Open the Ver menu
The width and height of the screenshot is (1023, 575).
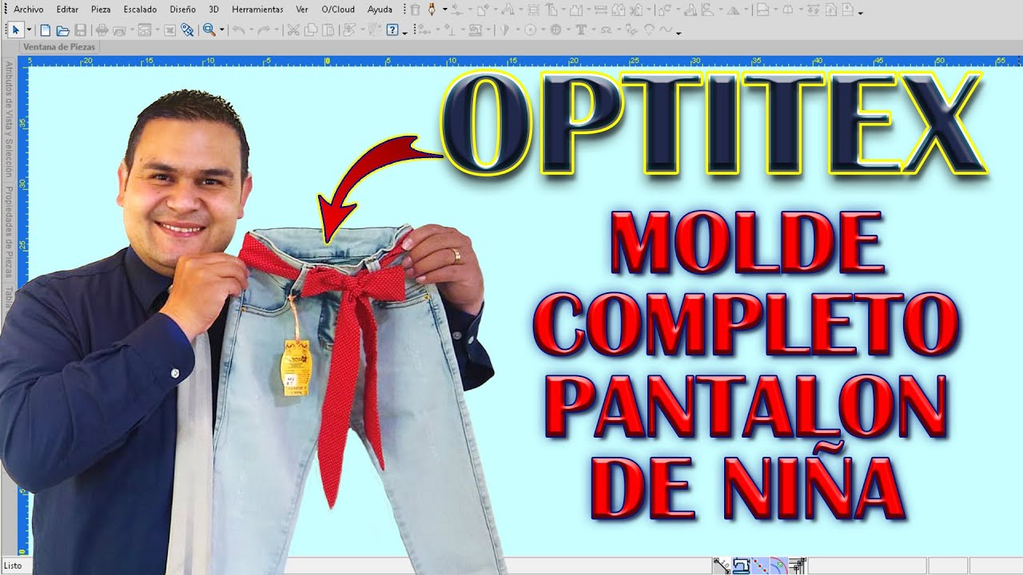click(302, 10)
